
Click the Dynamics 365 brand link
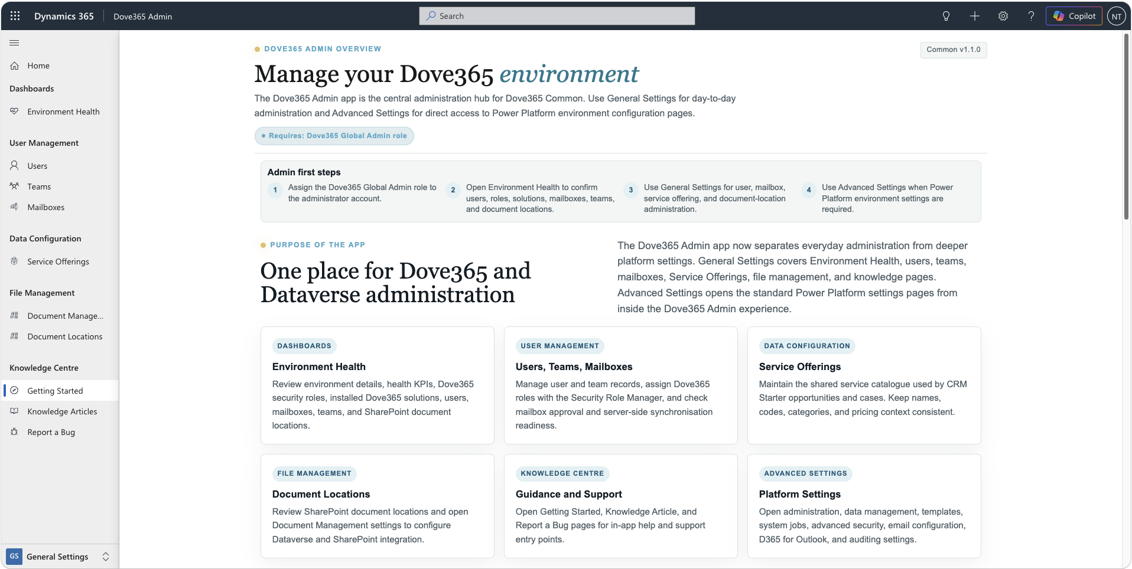click(x=64, y=16)
